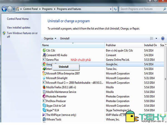Select Programs and Features breadcrumb
Viewport: 167px width, 125px height.
69,9
